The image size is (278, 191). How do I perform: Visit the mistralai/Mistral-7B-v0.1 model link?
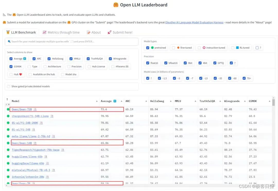click(x=31, y=170)
